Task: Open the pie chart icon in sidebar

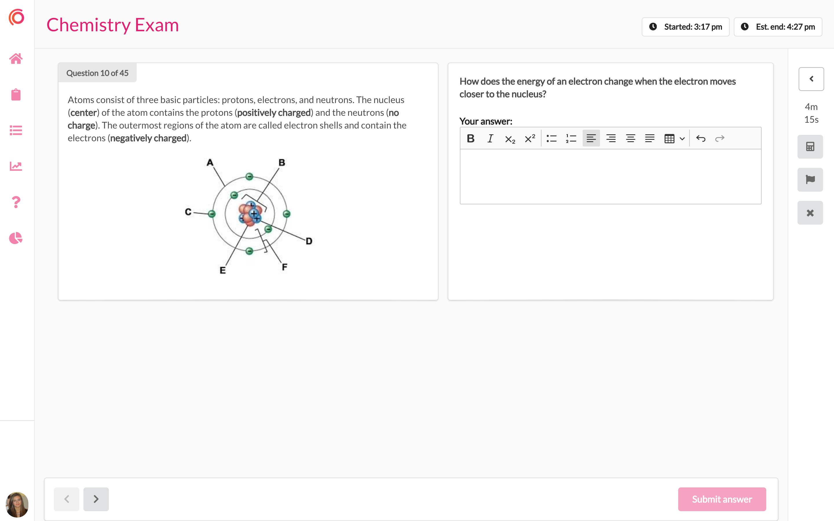Action: click(16, 238)
